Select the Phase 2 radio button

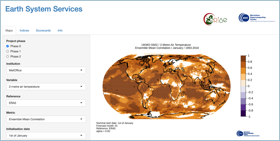(x=8, y=57)
